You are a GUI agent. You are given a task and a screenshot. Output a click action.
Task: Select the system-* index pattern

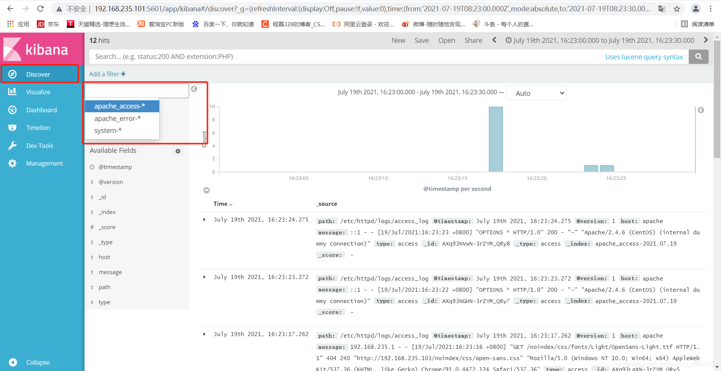pyautogui.click(x=122, y=131)
